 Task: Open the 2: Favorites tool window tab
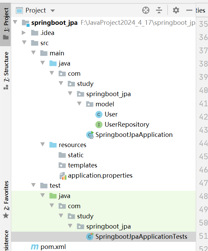6,199
